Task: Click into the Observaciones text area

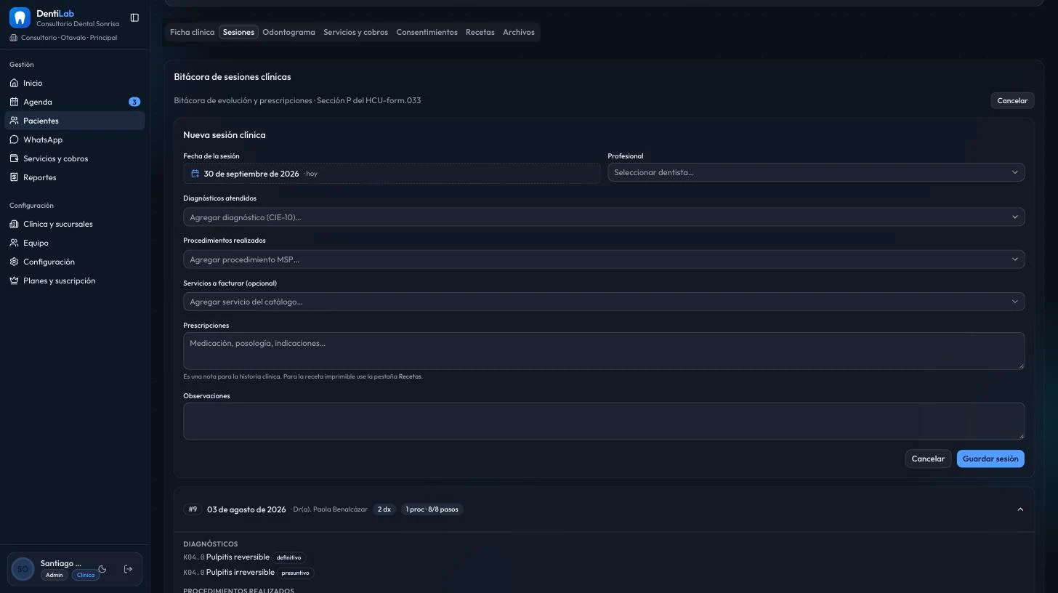Action: [604, 421]
